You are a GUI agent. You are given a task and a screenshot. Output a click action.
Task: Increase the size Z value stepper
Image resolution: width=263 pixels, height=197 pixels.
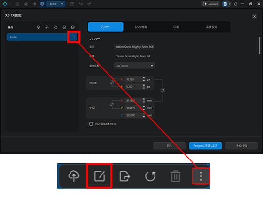144,114
